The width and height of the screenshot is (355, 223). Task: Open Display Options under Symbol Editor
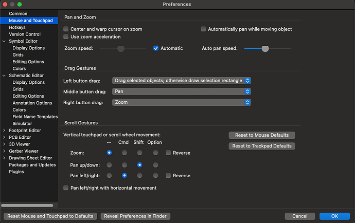pyautogui.click(x=28, y=48)
